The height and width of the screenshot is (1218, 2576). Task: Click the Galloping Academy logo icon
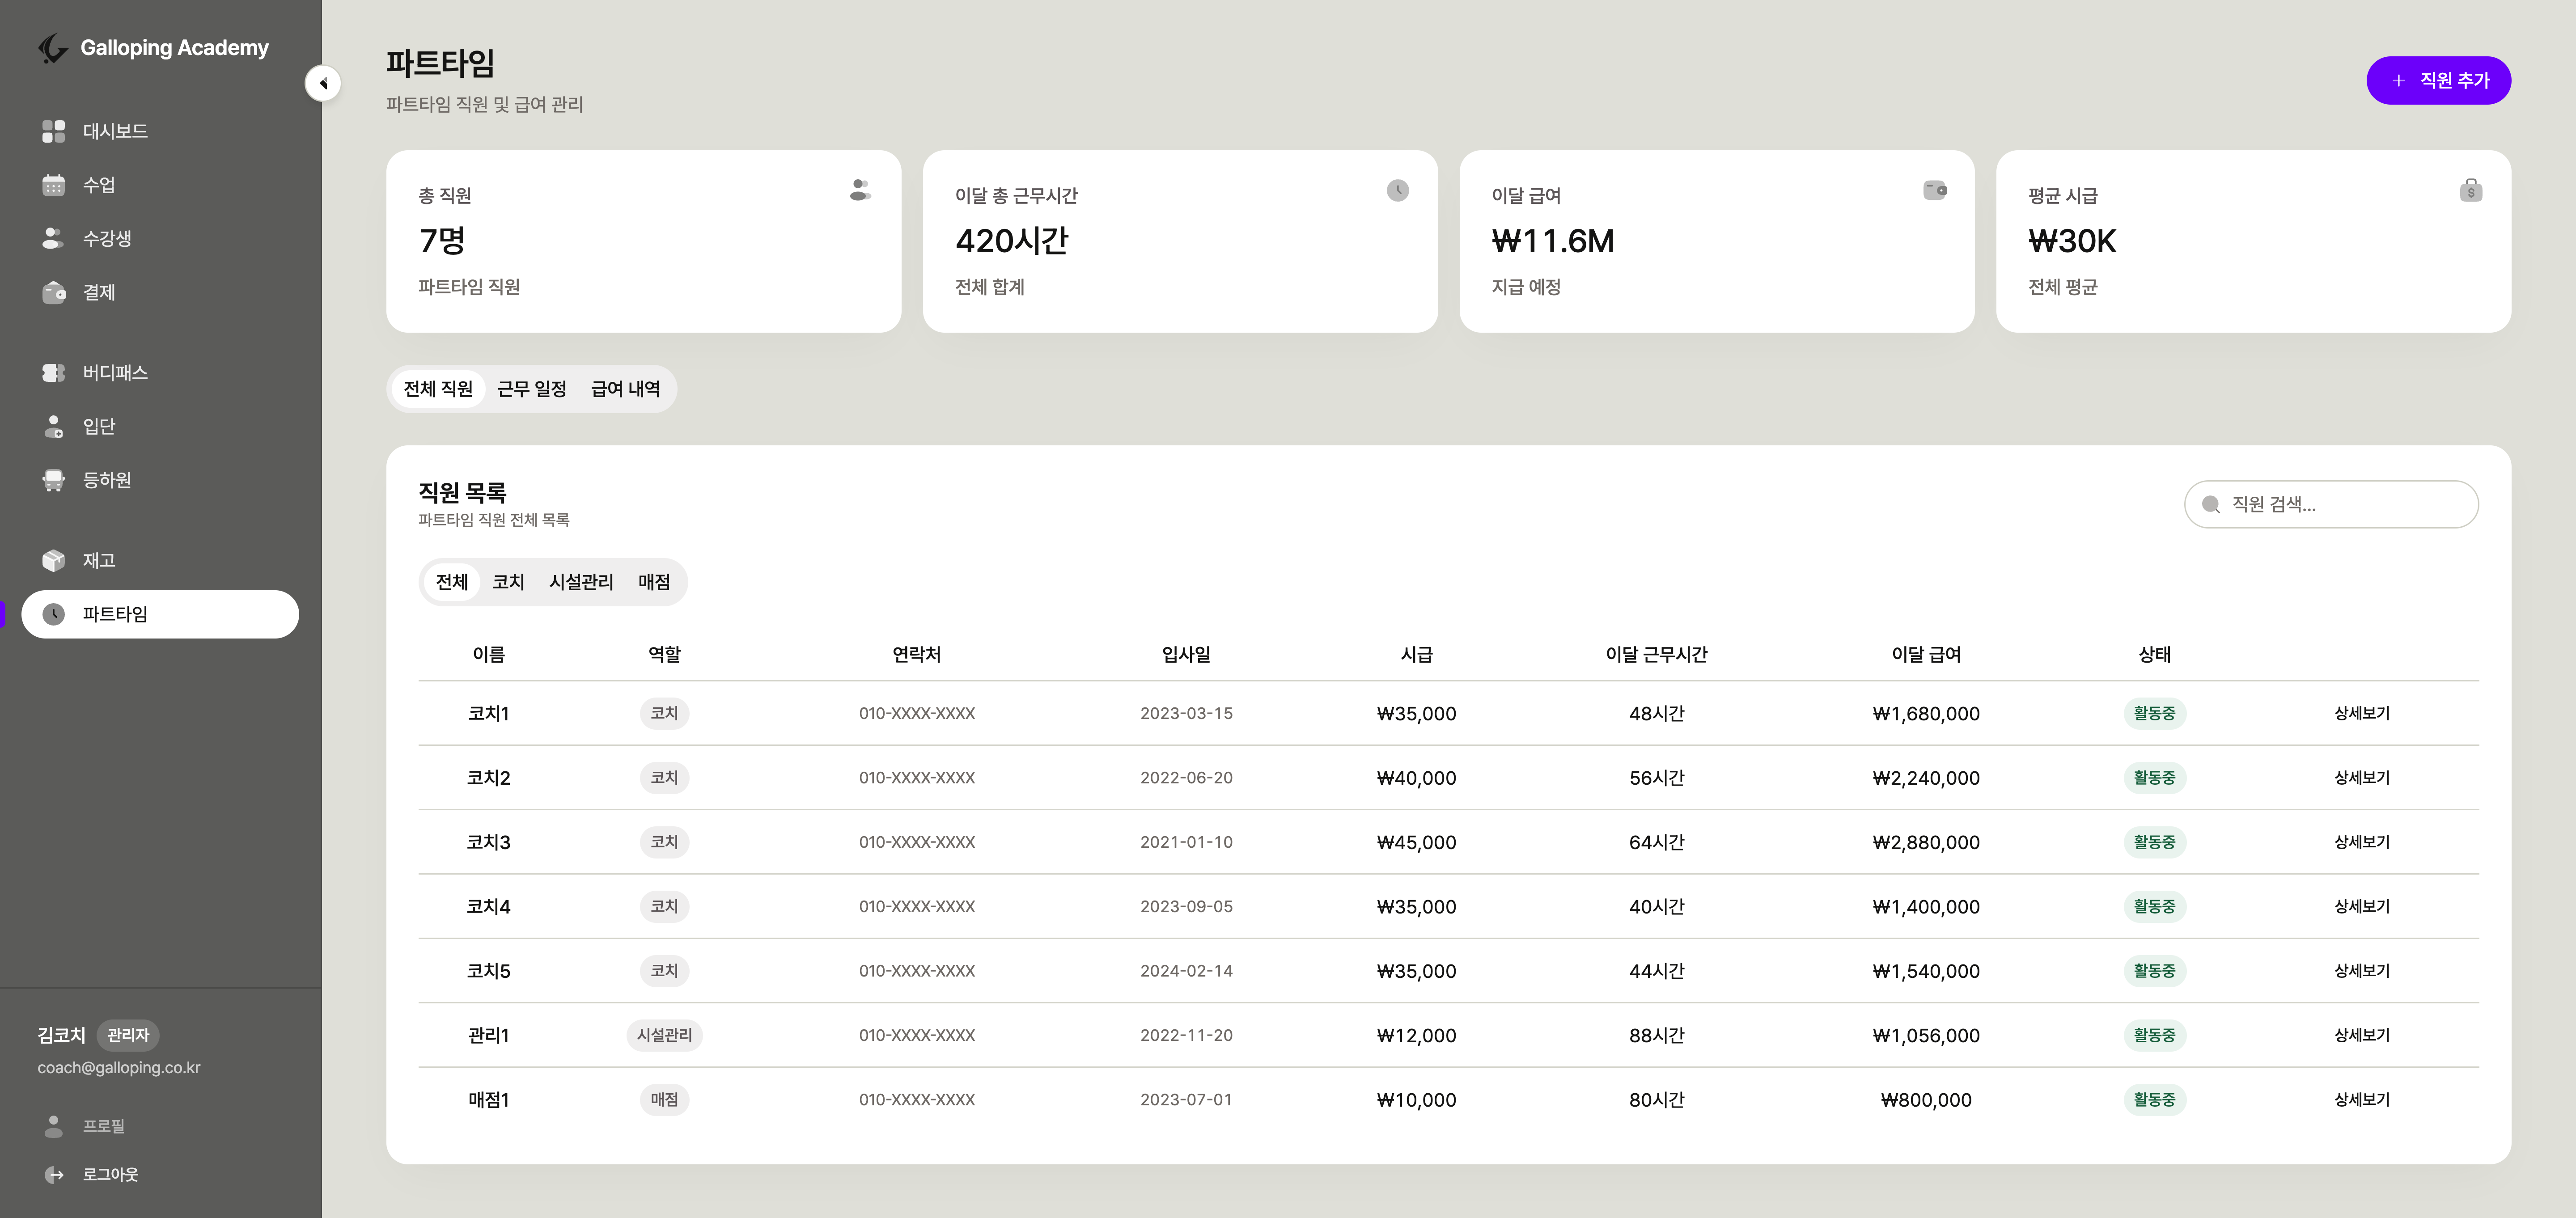click(x=53, y=48)
